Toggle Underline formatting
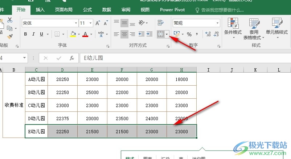Viewport: 291px width, 159px height. pos(42,34)
